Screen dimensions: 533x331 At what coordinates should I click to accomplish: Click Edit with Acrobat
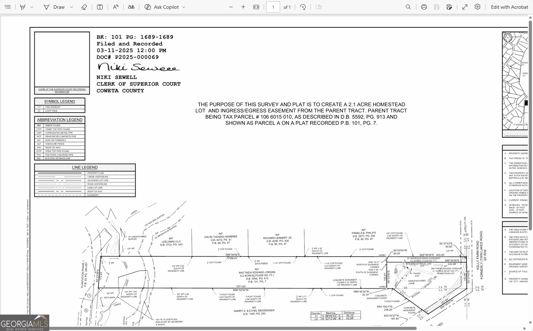pyautogui.click(x=510, y=7)
